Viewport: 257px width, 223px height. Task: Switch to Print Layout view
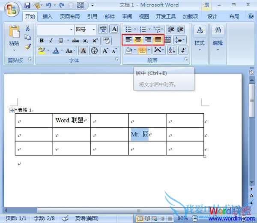click(140, 218)
